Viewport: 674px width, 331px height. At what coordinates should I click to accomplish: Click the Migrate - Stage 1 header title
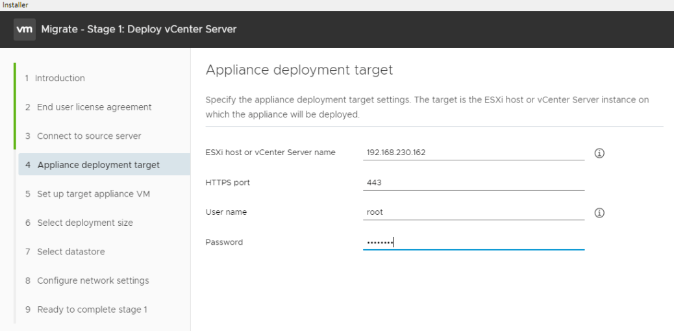point(140,30)
